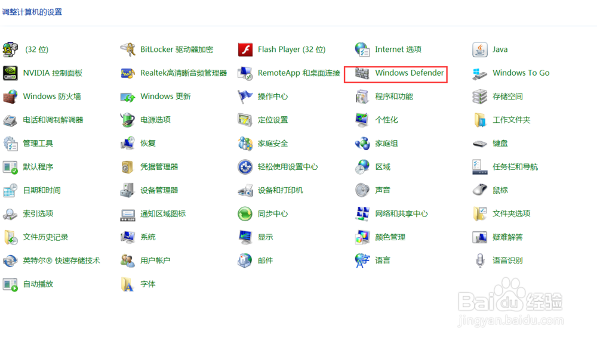597x341 pixels.
Task: Click the 日期和时间 link
Action: click(42, 190)
